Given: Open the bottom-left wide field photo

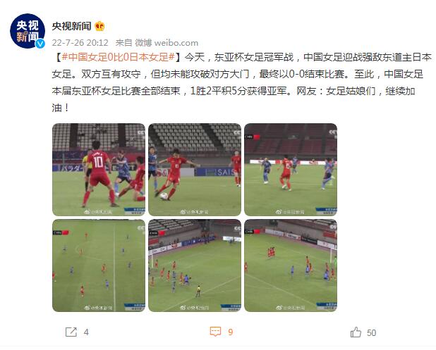Looking at the screenshot, I should click(x=99, y=265).
